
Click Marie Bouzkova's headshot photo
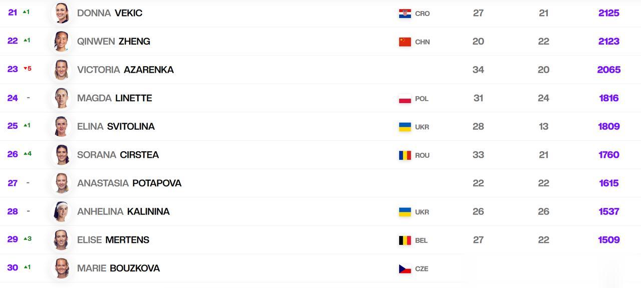(x=62, y=268)
